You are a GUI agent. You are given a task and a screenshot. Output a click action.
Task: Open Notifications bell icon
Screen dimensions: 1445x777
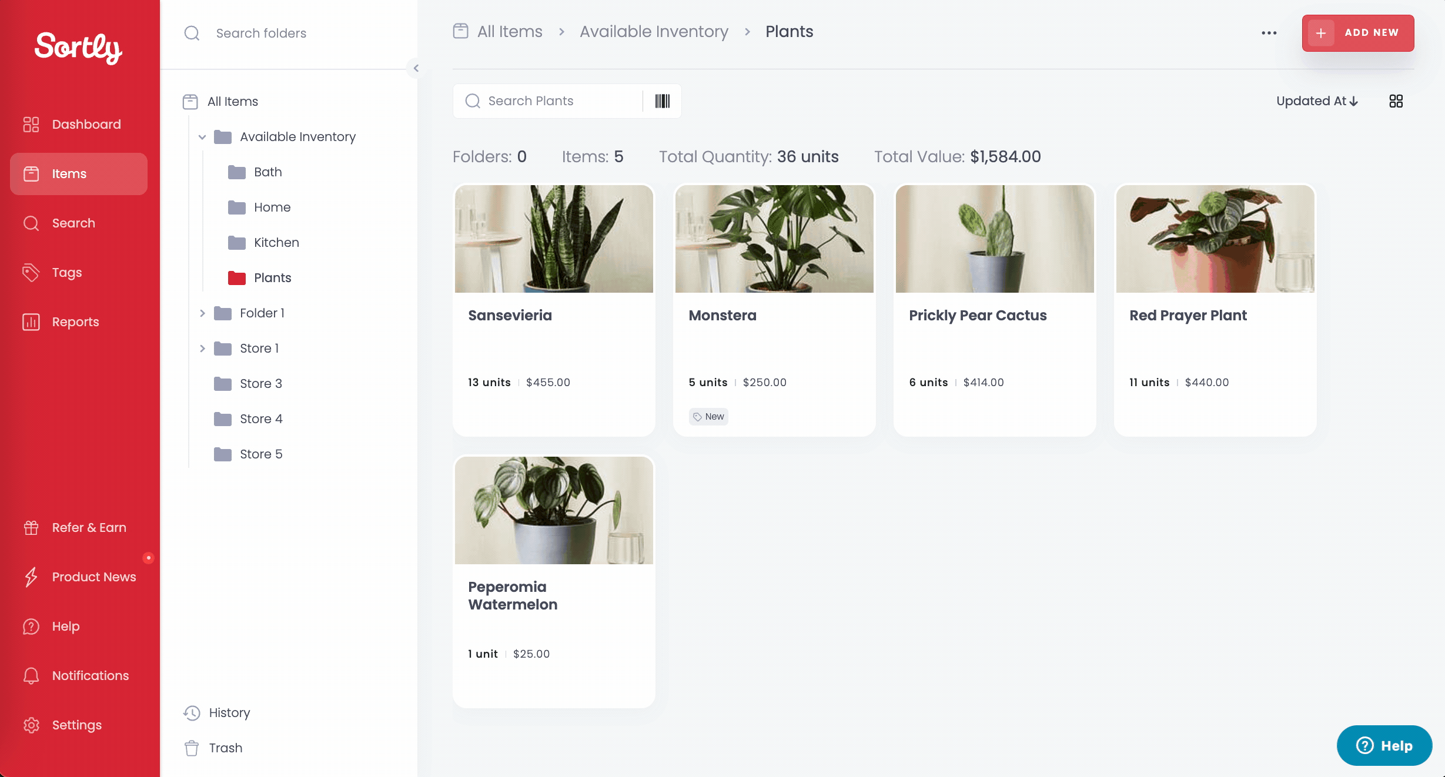31,676
